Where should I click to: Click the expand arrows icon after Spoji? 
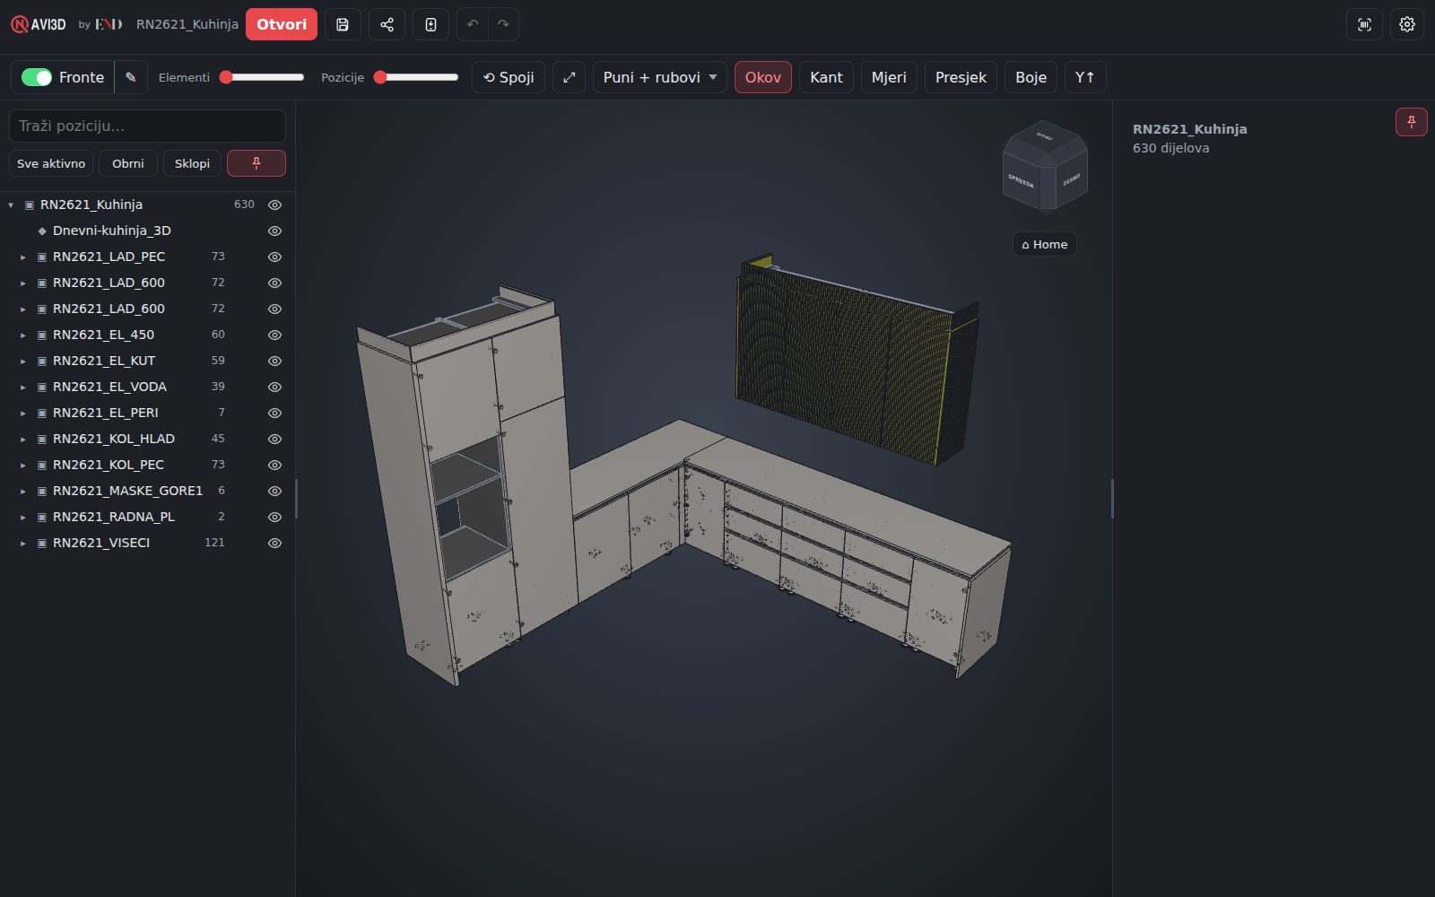coord(569,77)
